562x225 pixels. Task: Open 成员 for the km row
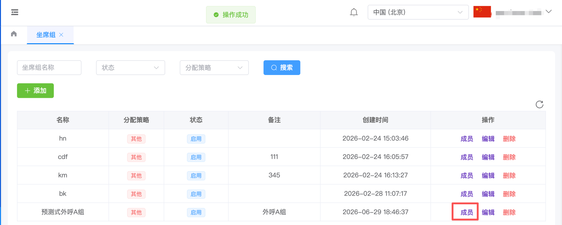tap(467, 176)
